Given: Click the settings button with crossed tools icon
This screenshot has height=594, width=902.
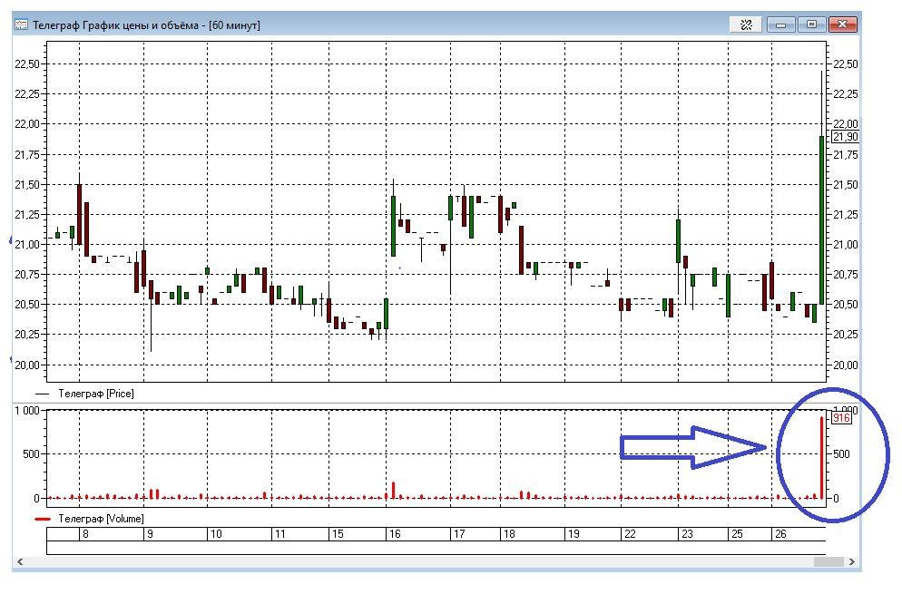Looking at the screenshot, I should tap(746, 24).
